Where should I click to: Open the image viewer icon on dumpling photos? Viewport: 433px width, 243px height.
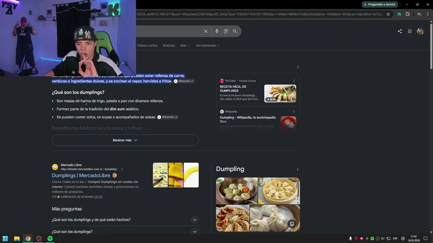click(x=292, y=224)
